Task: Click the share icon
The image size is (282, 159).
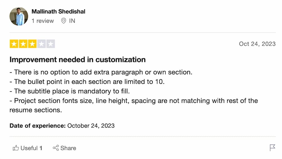Action: [56, 148]
